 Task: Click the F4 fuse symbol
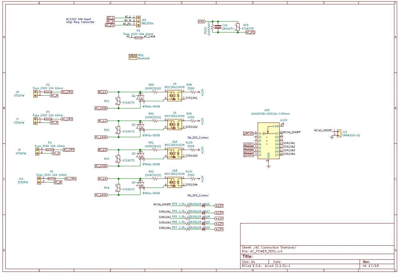pyautogui.click(x=50, y=150)
